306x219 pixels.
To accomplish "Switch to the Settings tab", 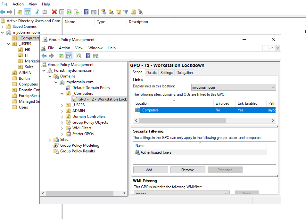I will pyautogui.click(x=166, y=73).
